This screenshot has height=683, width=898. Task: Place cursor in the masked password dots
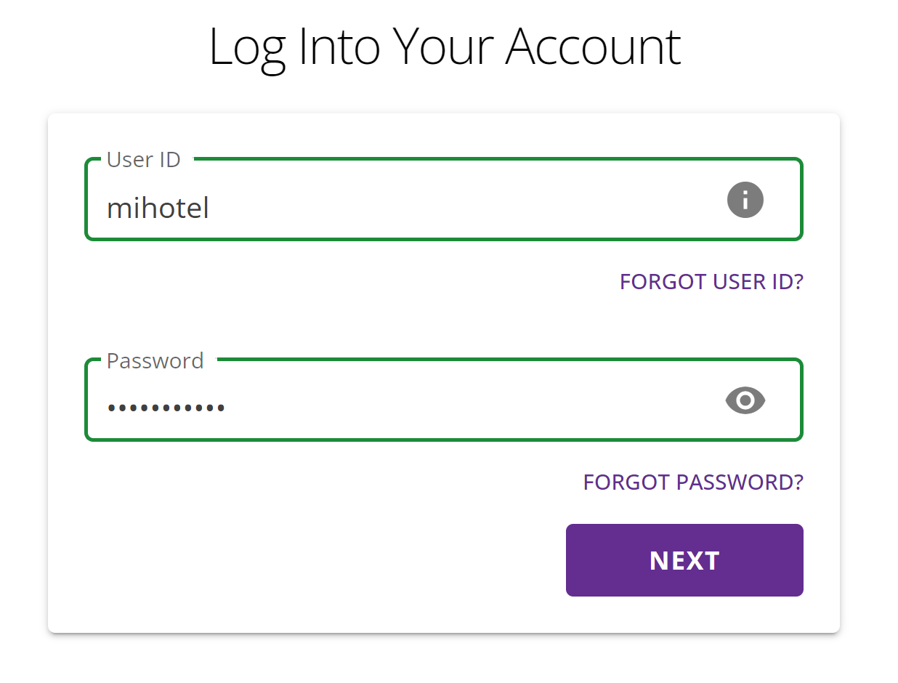166,408
